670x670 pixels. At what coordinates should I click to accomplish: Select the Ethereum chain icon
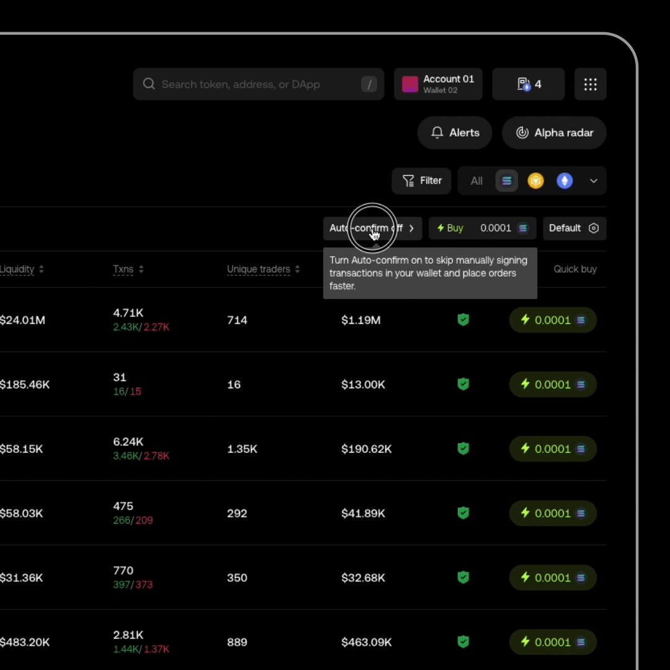[565, 181]
